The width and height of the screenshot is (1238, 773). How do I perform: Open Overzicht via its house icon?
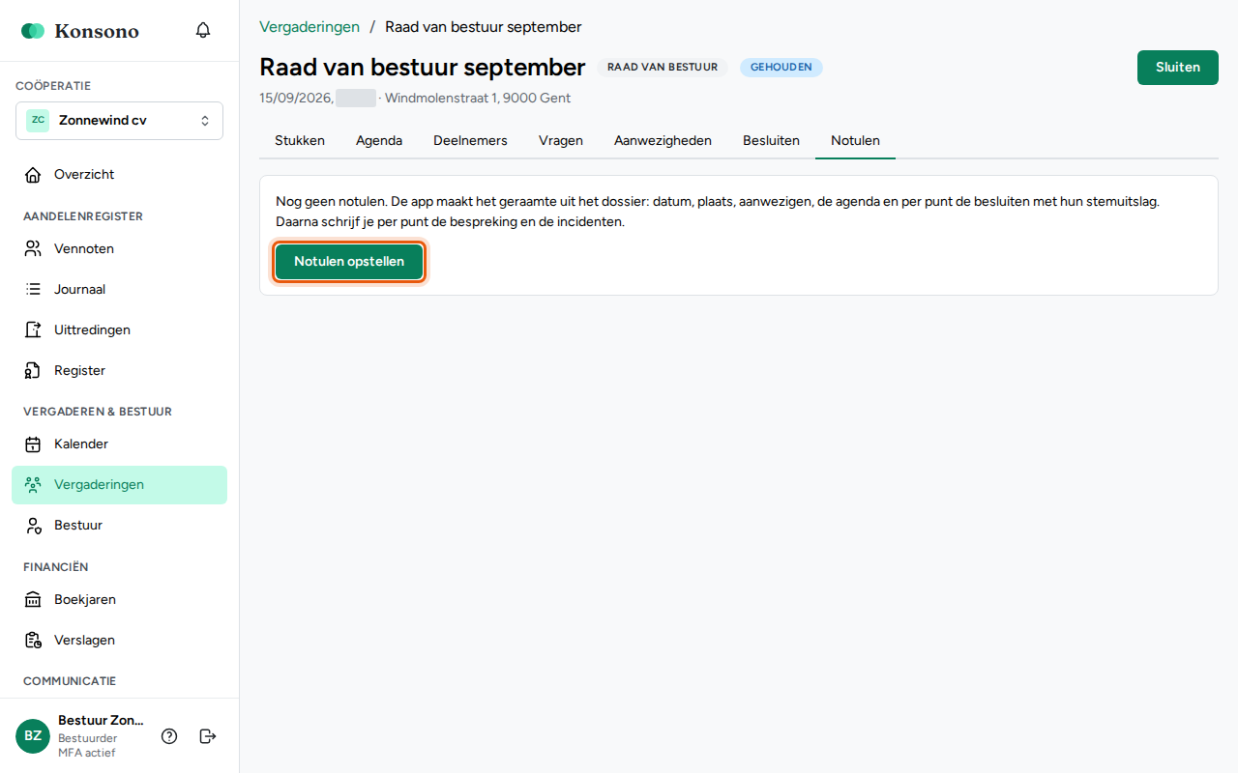[x=33, y=175]
